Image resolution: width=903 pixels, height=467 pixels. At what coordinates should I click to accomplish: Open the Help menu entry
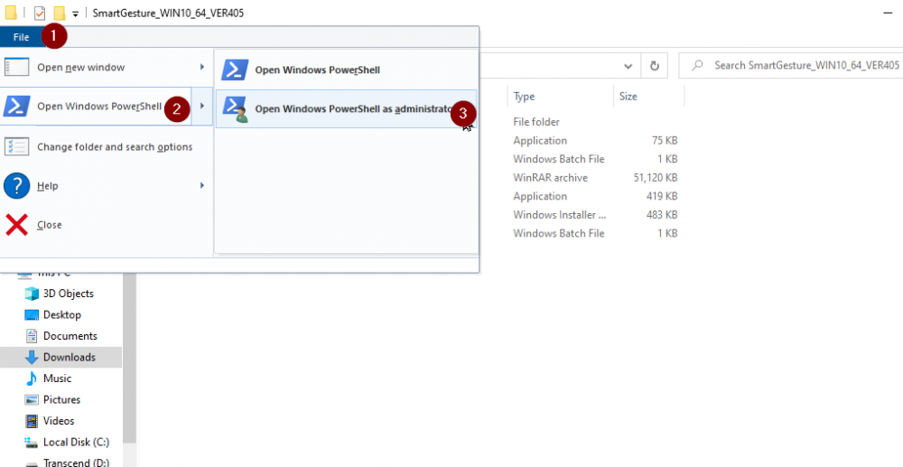coord(107,186)
